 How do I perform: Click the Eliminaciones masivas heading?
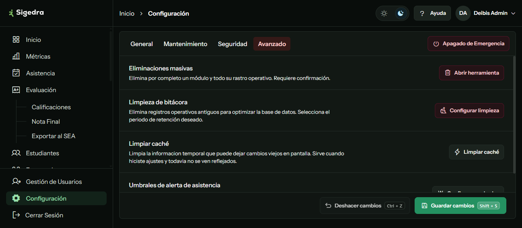click(161, 69)
